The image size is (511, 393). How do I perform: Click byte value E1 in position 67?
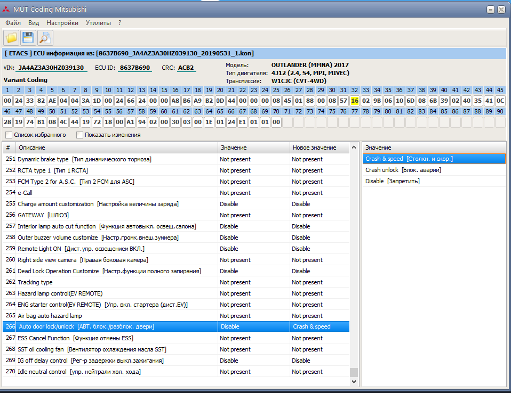tap(243, 122)
